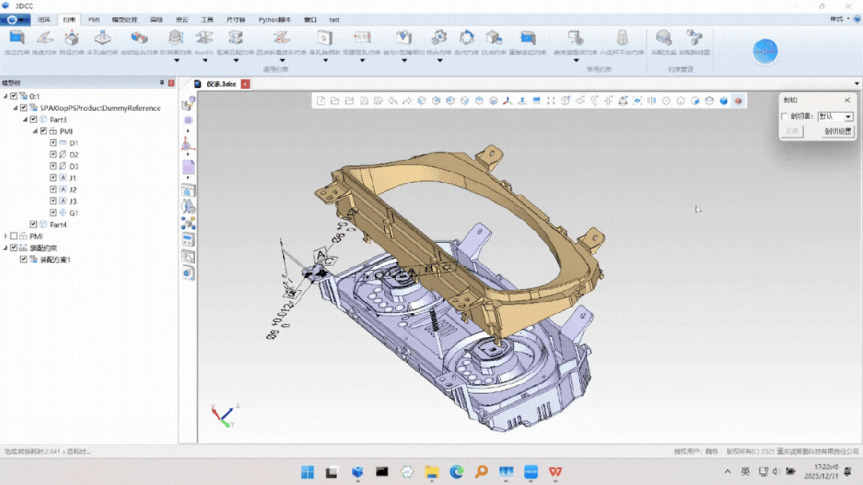Show hidden system tray icons
This screenshot has height=485, width=863.
pyautogui.click(x=728, y=471)
